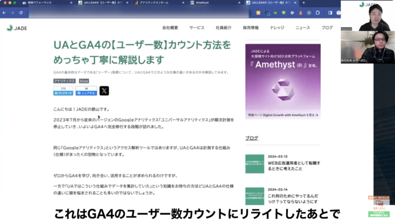Open post これ何のためにやってるんだっけ？
Image resolution: width=395 pixels, height=223 pixels.
293,199
